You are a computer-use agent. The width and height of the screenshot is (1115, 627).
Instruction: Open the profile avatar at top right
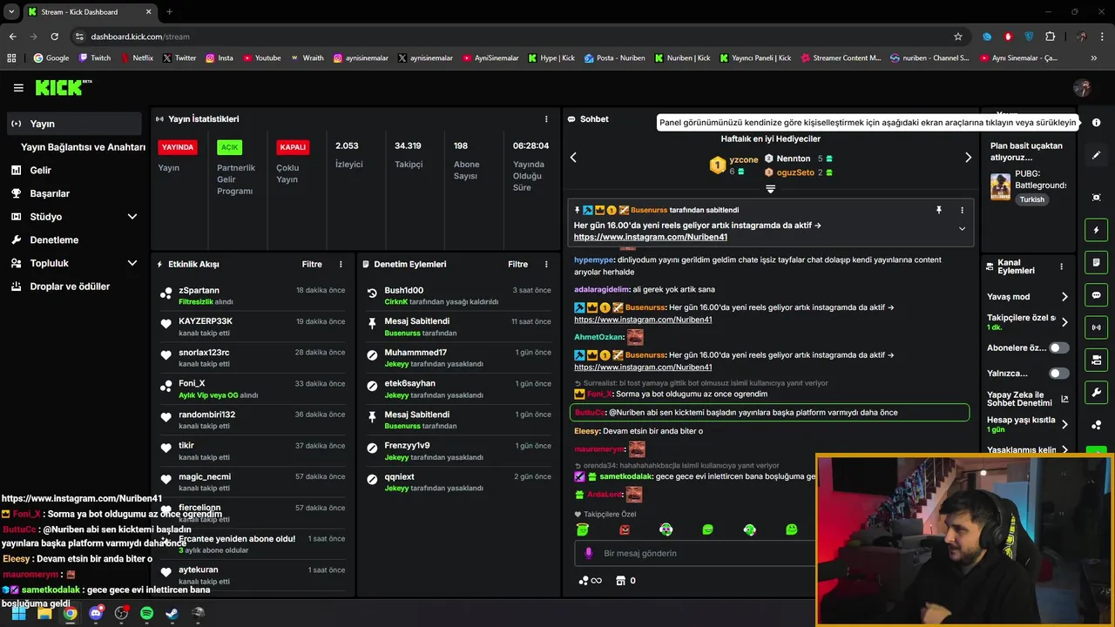coord(1082,88)
